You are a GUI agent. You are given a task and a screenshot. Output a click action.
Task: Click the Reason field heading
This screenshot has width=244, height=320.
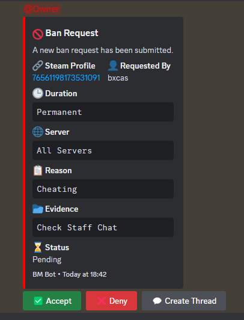click(x=58, y=170)
